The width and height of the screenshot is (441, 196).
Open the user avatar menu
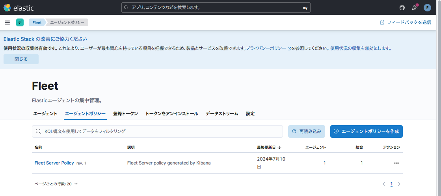coord(427,7)
